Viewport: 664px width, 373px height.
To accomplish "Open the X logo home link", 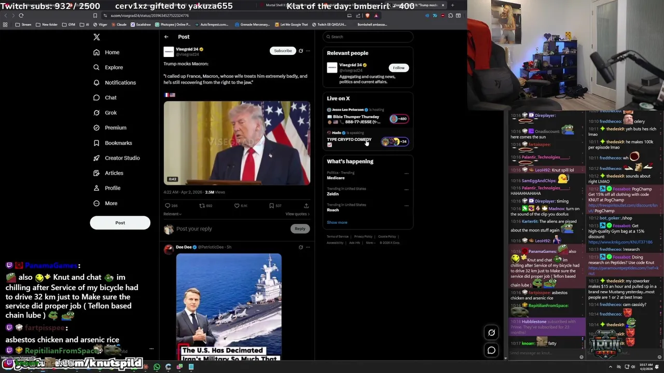I will click(x=96, y=37).
